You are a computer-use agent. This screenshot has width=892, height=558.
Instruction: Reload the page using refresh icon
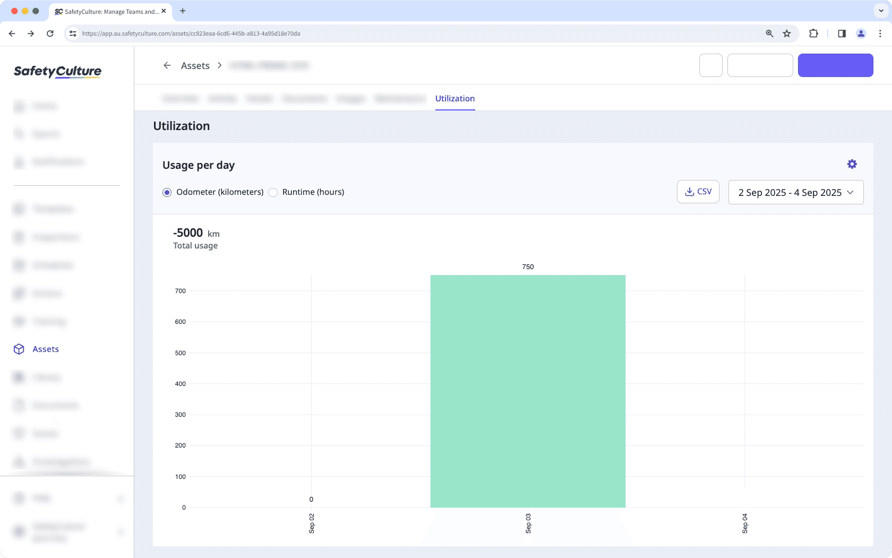pyautogui.click(x=50, y=33)
